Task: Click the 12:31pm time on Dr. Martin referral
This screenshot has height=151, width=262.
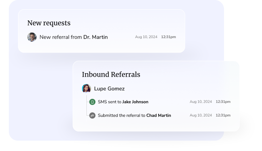Action: [x=168, y=37]
